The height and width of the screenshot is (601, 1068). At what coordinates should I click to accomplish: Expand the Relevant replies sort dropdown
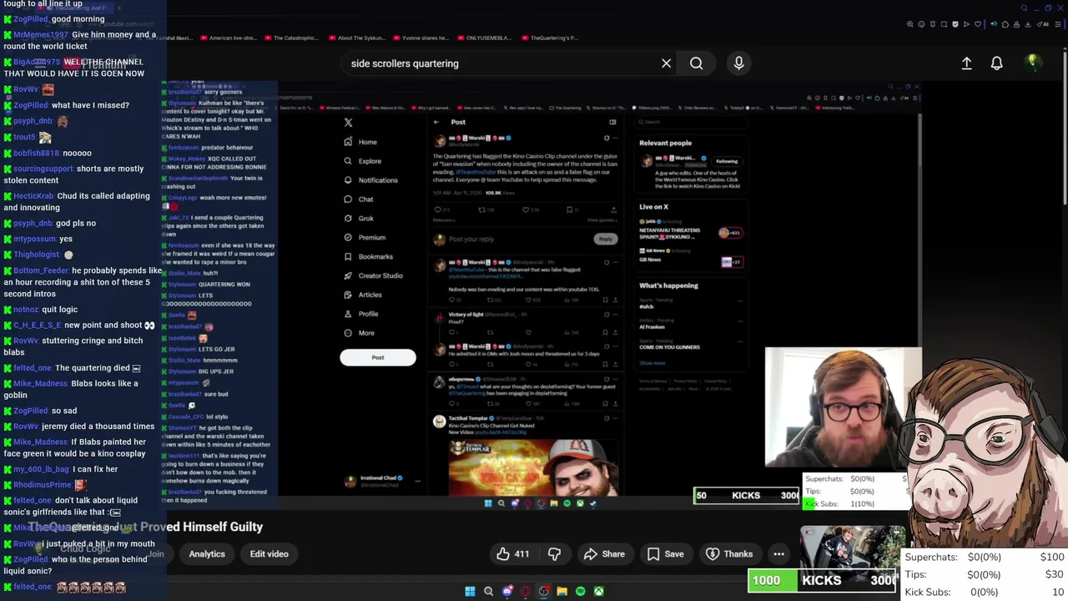444,220
